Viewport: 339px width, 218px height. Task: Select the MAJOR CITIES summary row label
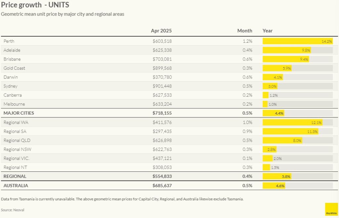tap(19, 113)
